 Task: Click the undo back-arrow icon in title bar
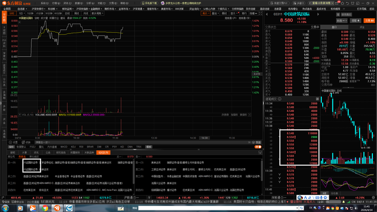pos(347,3)
